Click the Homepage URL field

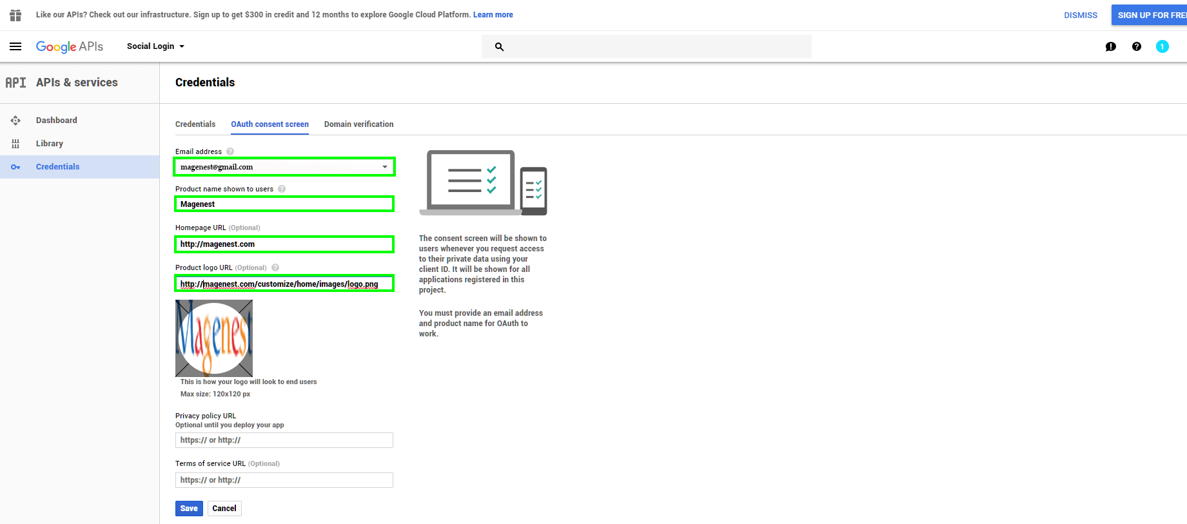click(284, 244)
